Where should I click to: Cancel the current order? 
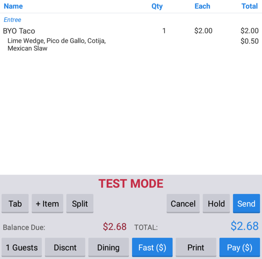pyautogui.click(x=183, y=204)
